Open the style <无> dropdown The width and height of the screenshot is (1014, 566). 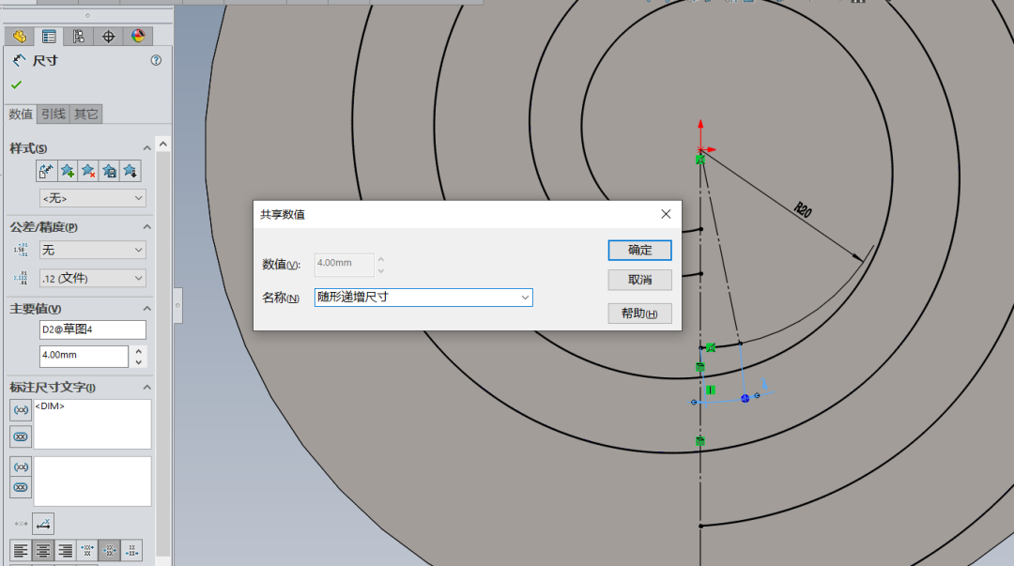pyautogui.click(x=92, y=198)
